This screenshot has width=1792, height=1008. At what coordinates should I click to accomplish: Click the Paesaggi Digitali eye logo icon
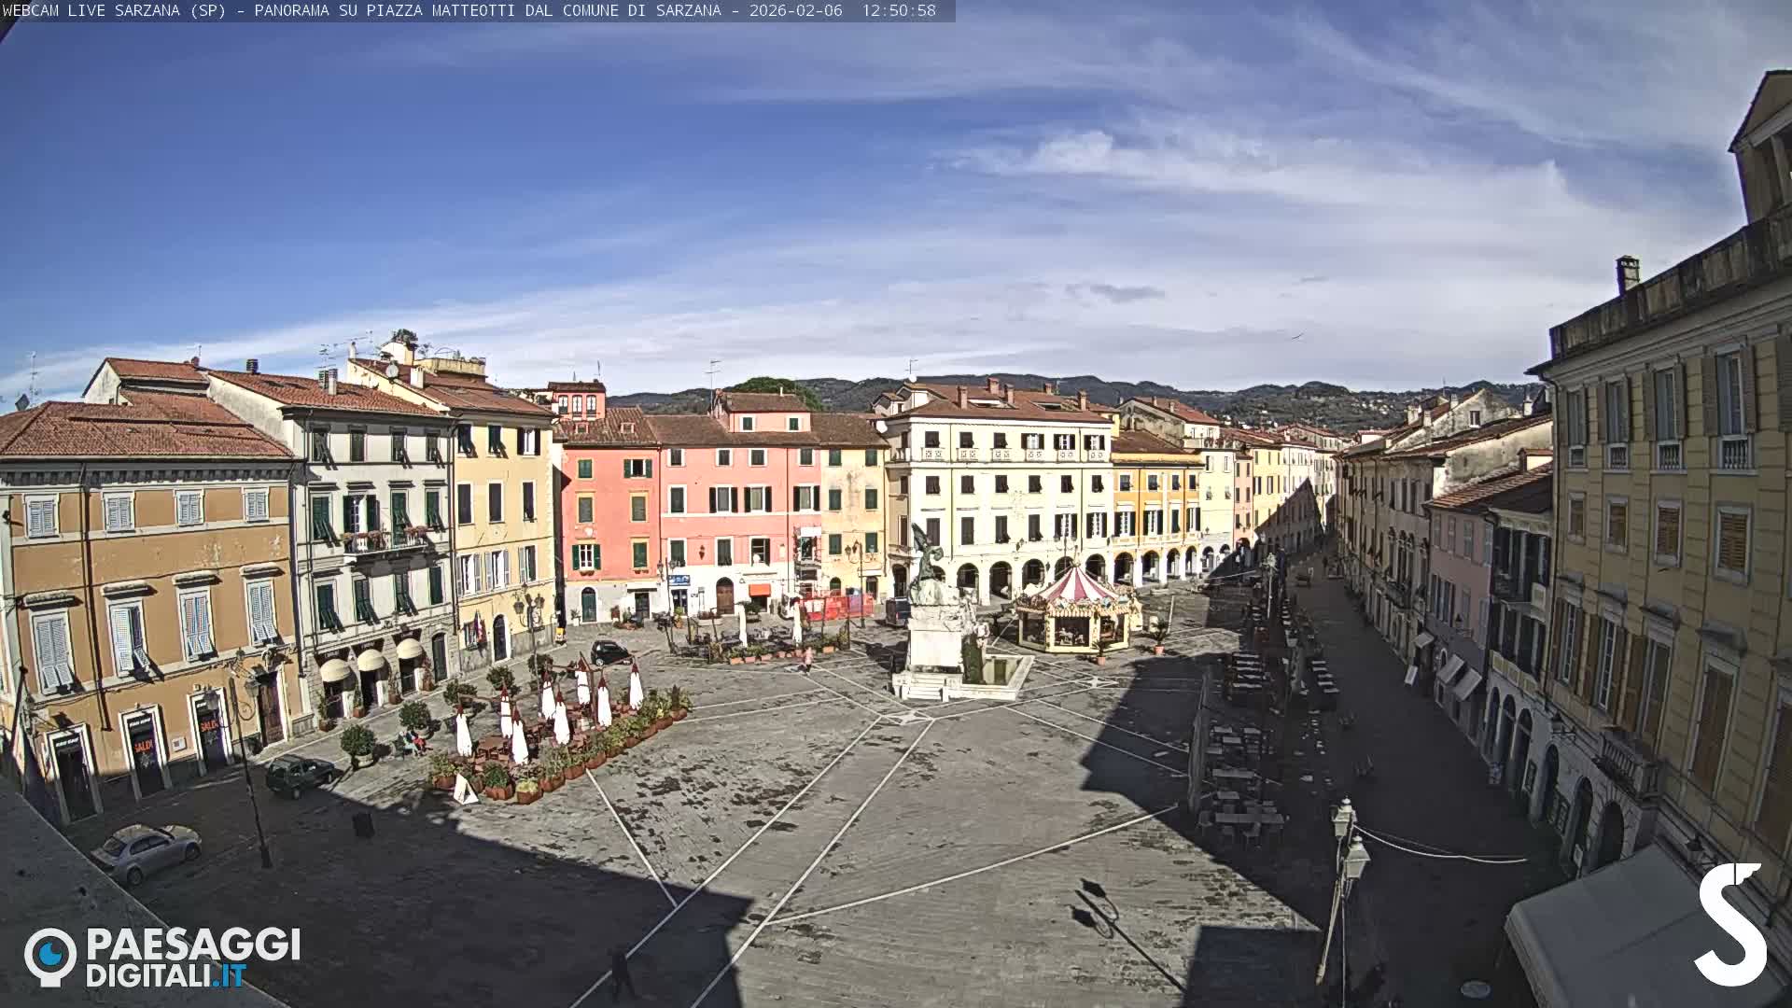point(50,956)
